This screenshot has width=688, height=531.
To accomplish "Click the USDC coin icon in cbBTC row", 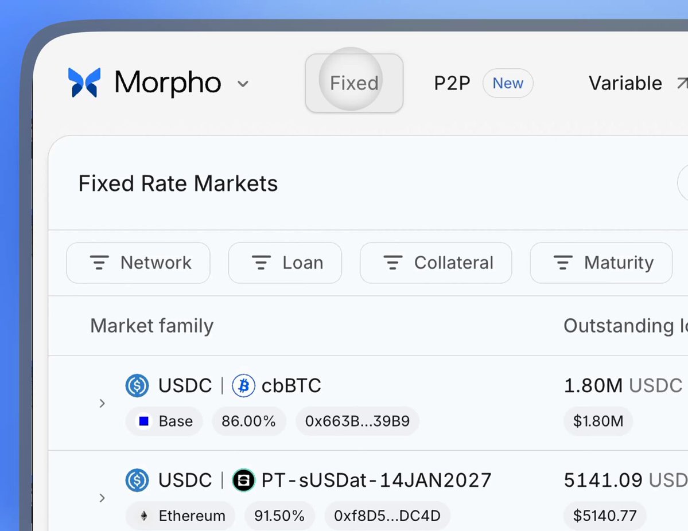I will click(137, 385).
